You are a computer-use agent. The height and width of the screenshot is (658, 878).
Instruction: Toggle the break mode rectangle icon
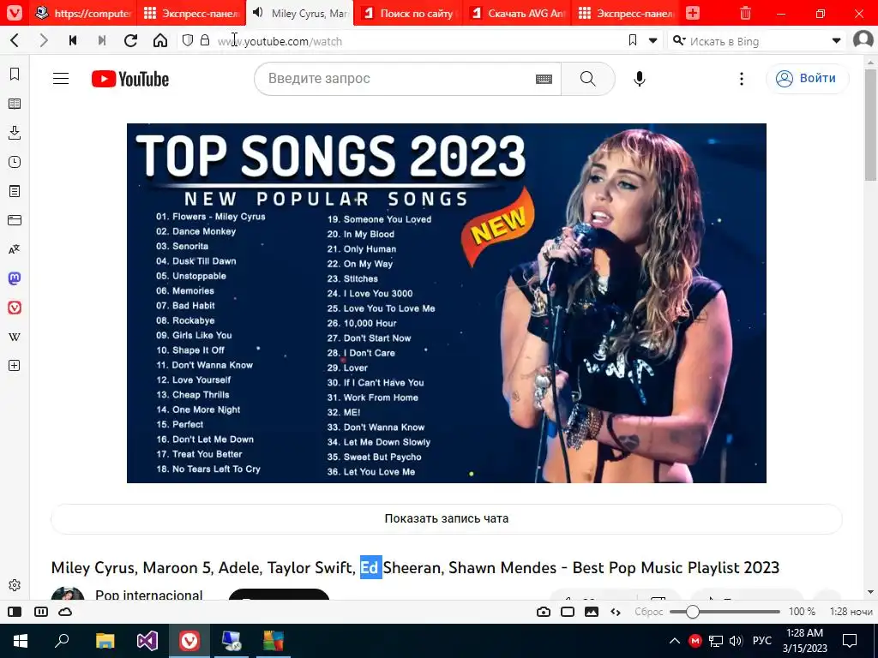point(568,612)
